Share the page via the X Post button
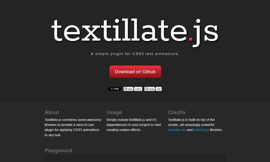Screen dimensions: 270x162 pos(114,89)
